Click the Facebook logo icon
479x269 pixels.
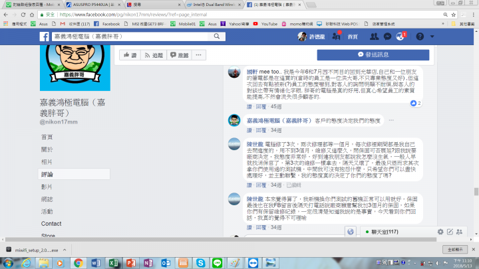[x=45, y=37]
